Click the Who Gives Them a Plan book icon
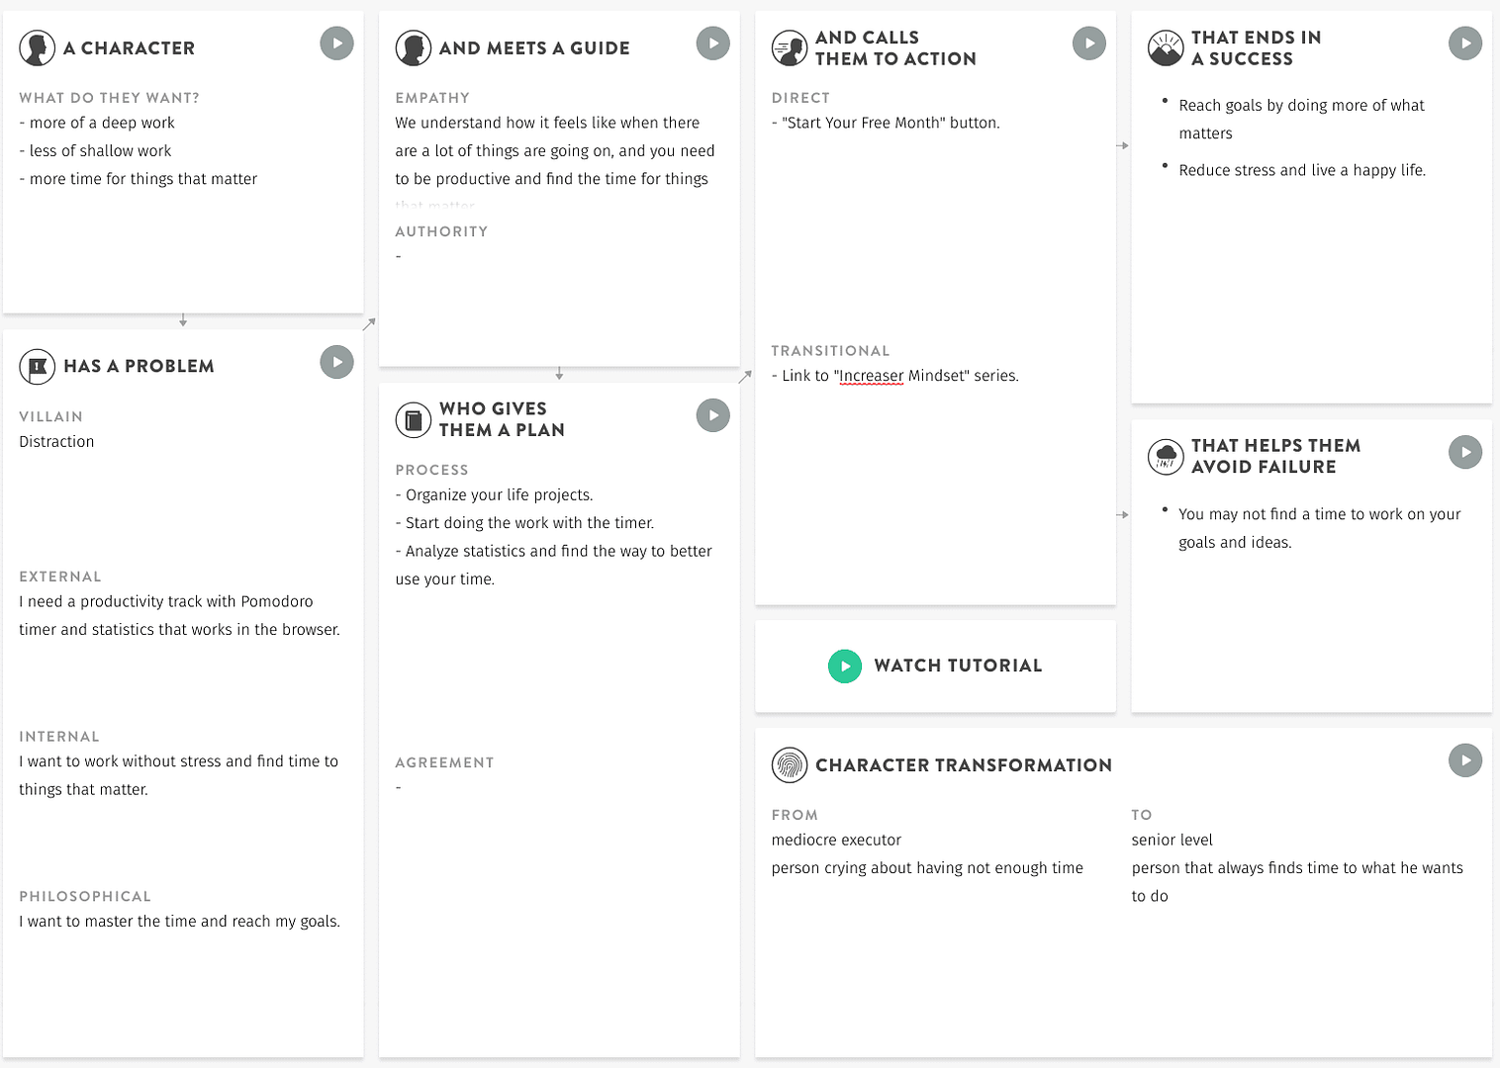Viewport: 1500px width, 1068px height. click(413, 419)
